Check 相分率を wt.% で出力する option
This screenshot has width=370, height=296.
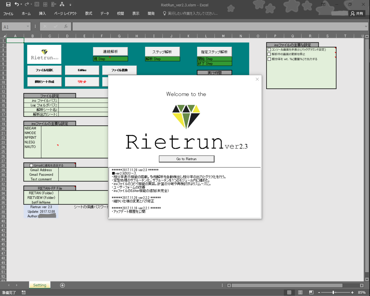pos(269,59)
